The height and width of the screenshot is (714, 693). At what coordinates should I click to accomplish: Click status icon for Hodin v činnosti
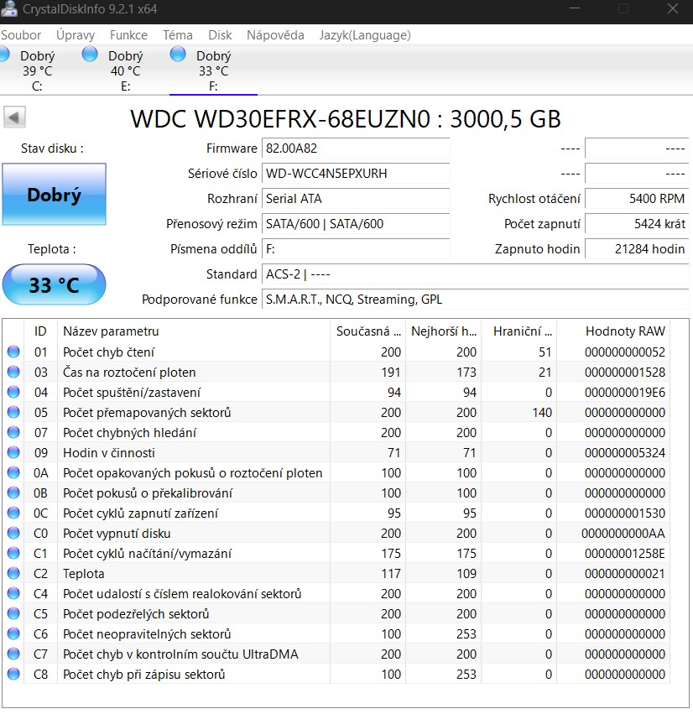[x=13, y=453]
